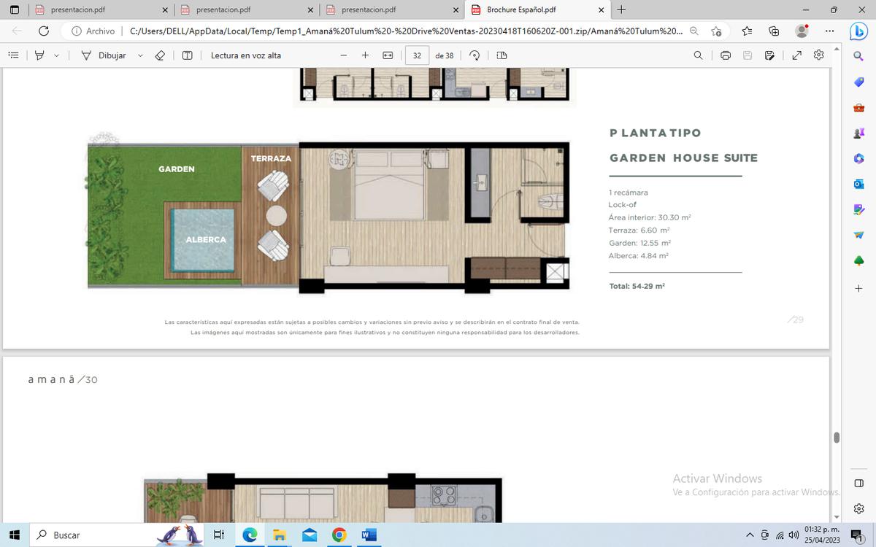The width and height of the screenshot is (876, 547).
Task: Click the zoom in plus button
Action: 365,55
